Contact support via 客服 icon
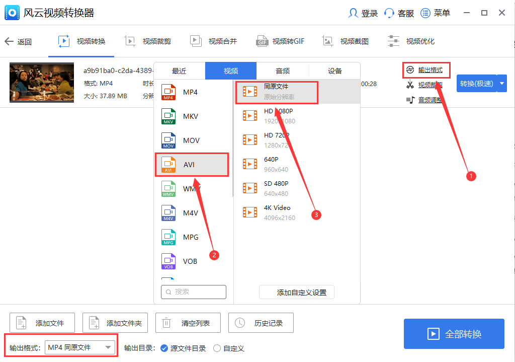Screen dimensions: 515x362 pos(399,13)
